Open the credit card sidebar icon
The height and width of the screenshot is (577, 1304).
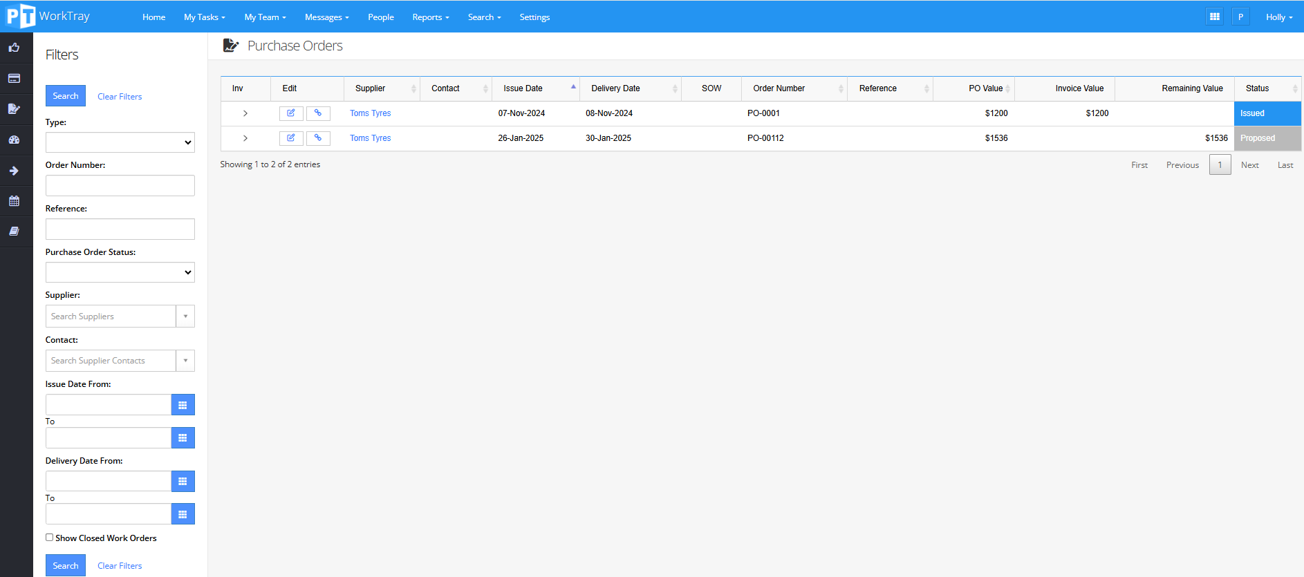14,78
